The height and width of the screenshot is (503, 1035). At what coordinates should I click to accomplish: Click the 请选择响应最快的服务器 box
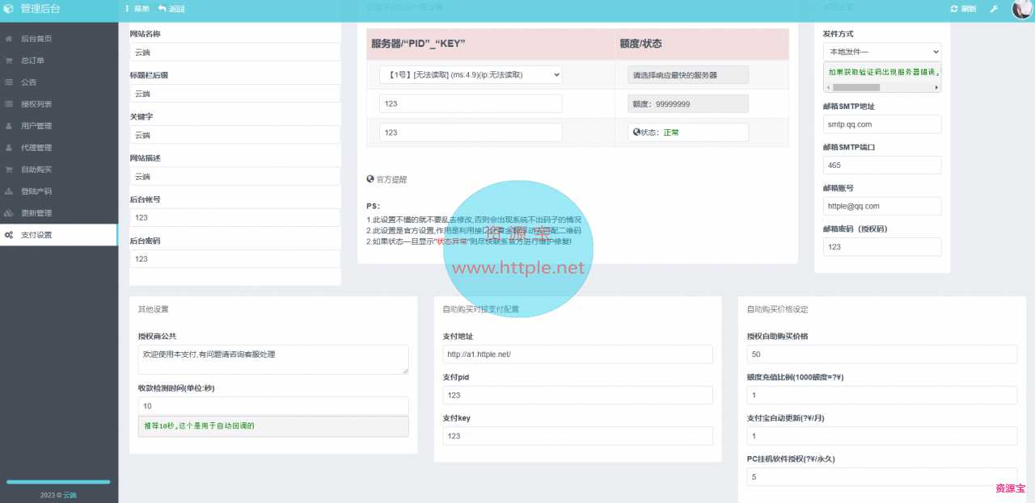coord(688,74)
